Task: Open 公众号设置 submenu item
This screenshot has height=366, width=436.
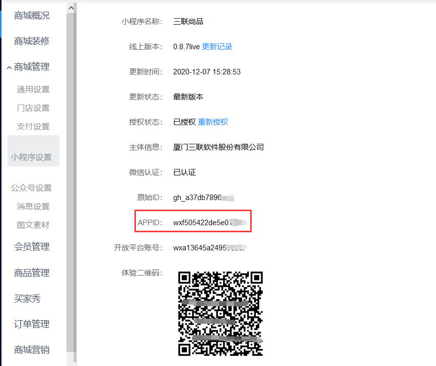Action: [31, 188]
